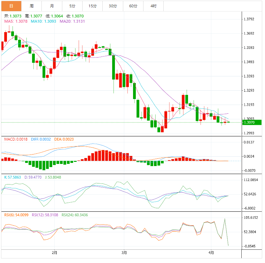Click the 1.3792 price axis label
Image resolution: width=265 pixels, height=263 pixels.
249,19
